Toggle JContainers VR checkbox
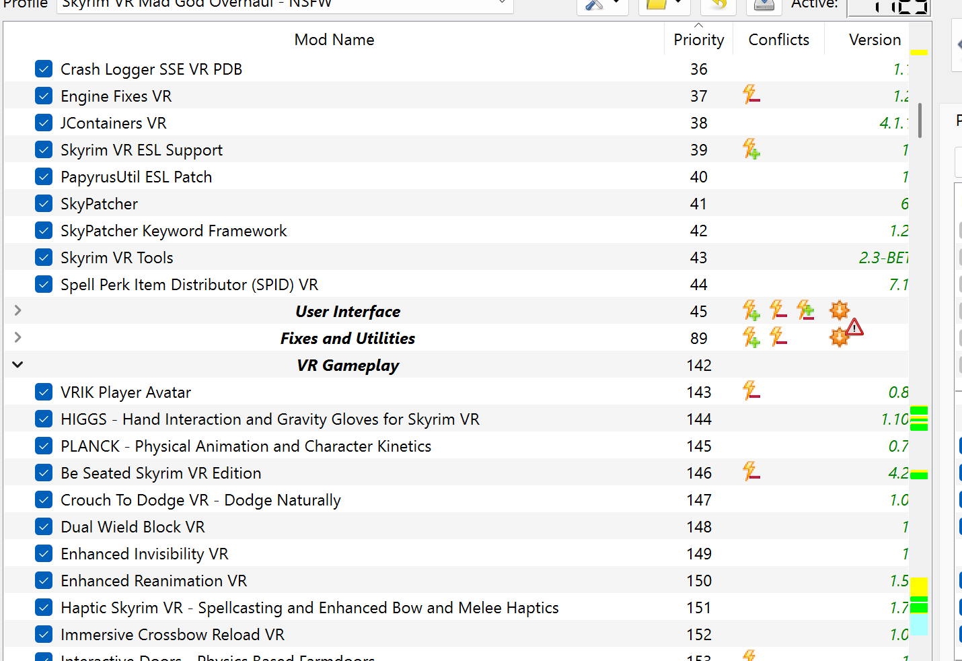Image resolution: width=962 pixels, height=661 pixels. 44,123
